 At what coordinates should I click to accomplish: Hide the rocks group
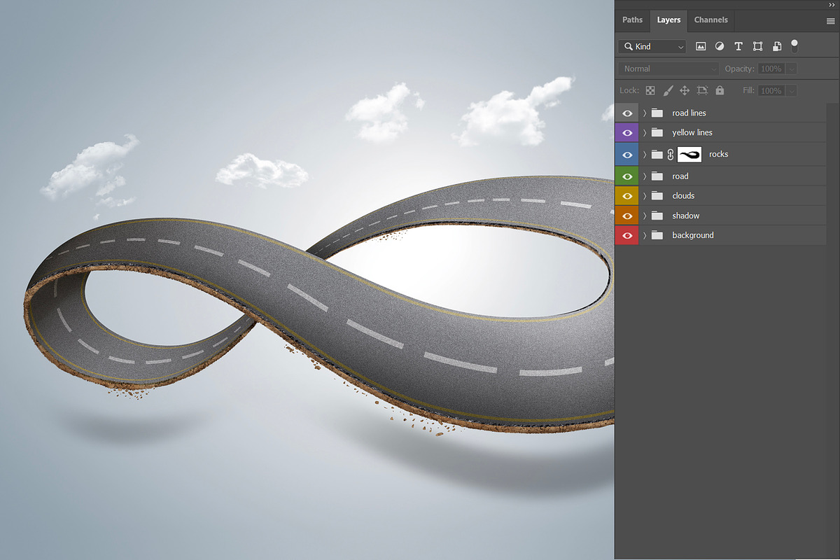click(626, 154)
